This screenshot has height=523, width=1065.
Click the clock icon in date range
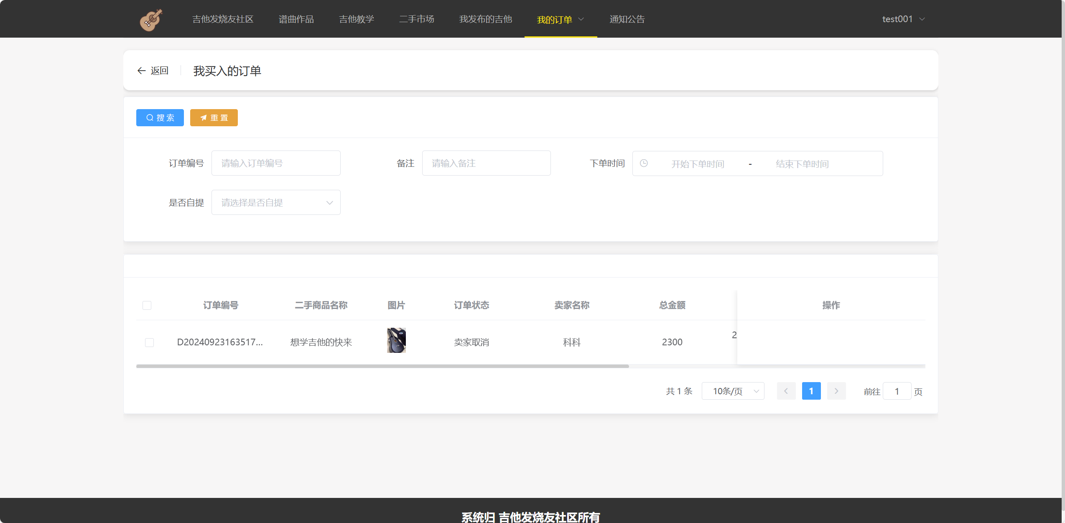644,163
